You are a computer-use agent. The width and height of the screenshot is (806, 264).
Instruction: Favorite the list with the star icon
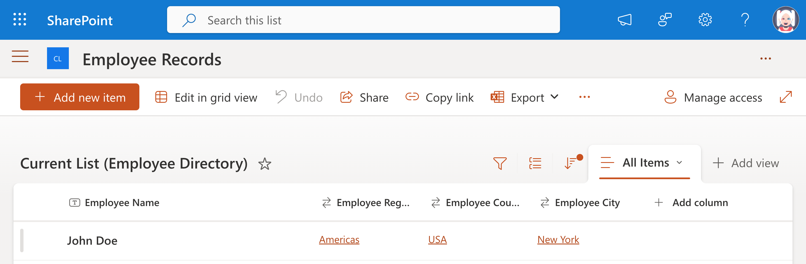click(265, 164)
